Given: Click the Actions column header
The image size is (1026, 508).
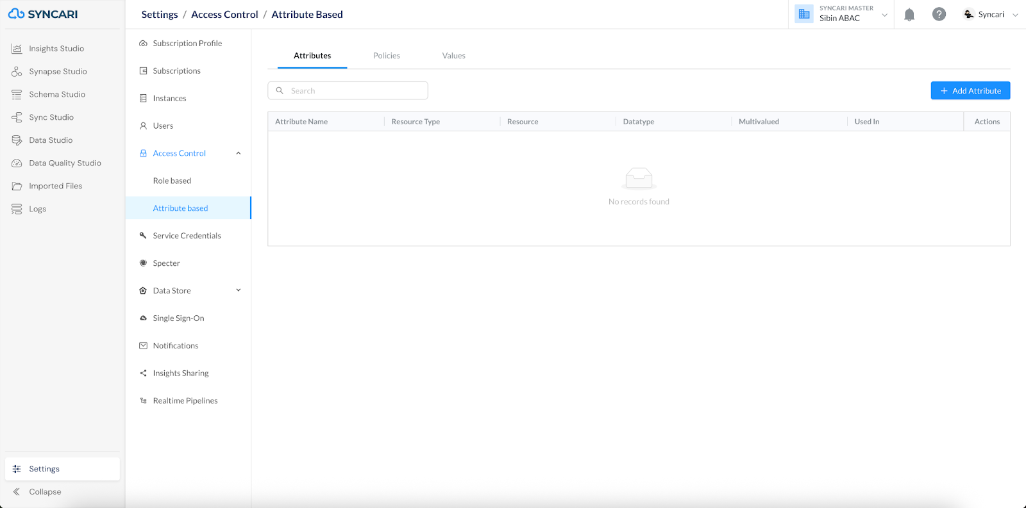Looking at the screenshot, I should point(987,122).
